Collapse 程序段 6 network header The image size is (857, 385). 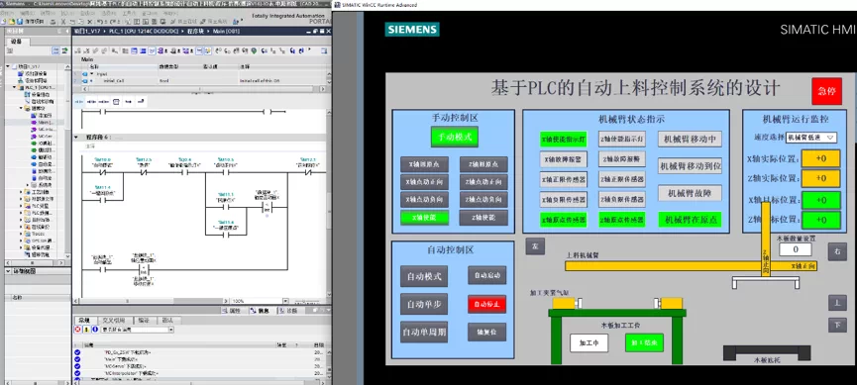[76, 137]
